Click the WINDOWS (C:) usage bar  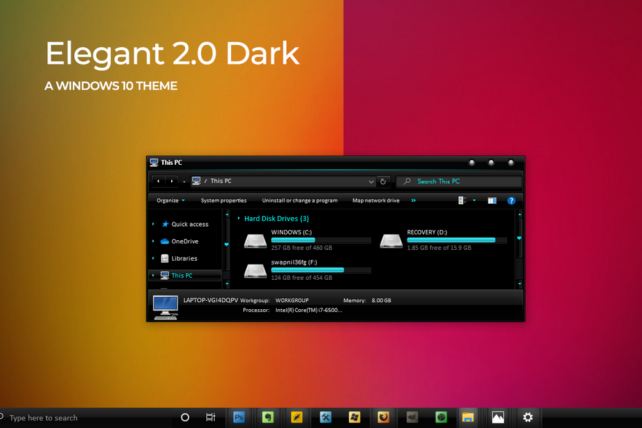(x=321, y=240)
